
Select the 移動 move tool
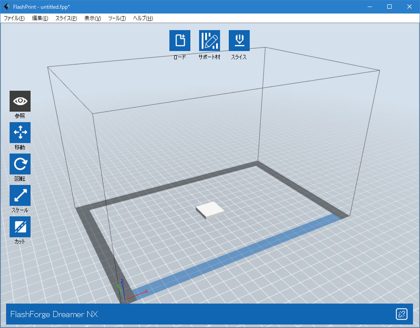(x=20, y=133)
